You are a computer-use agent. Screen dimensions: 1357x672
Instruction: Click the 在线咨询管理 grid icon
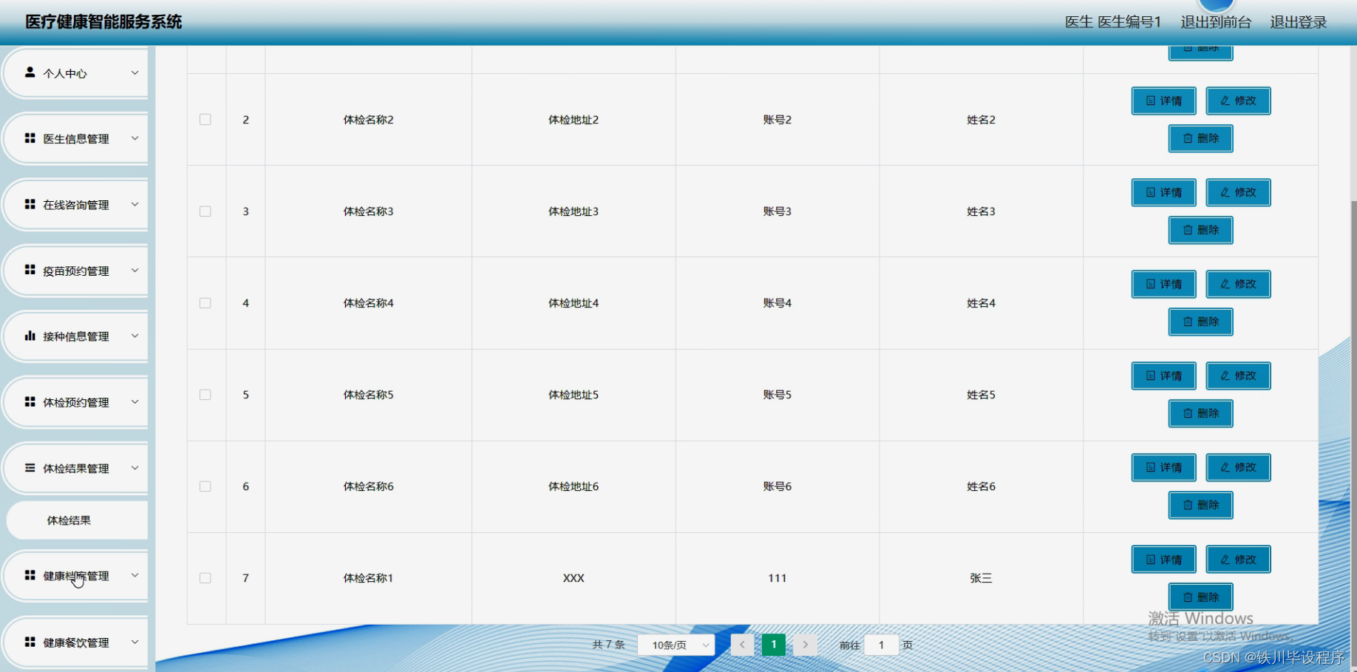(30, 204)
